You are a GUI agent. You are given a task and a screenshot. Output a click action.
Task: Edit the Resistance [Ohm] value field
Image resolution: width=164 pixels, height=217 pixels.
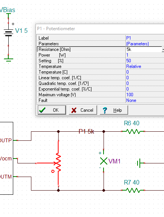tap(144, 49)
